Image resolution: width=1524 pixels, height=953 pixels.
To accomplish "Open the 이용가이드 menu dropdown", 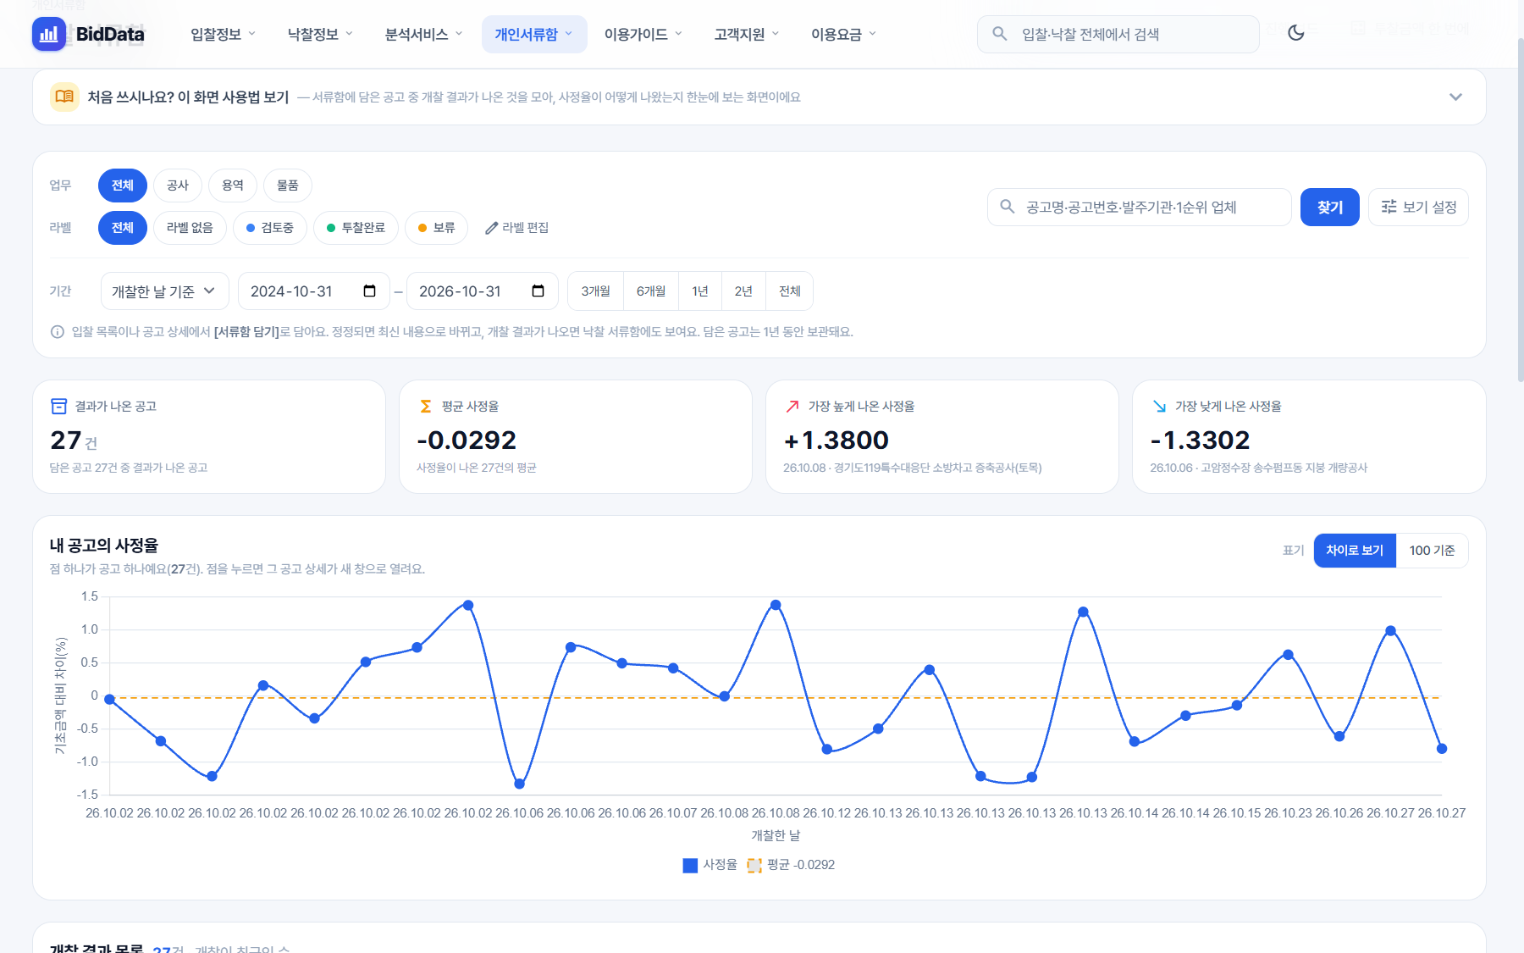I will point(643,34).
